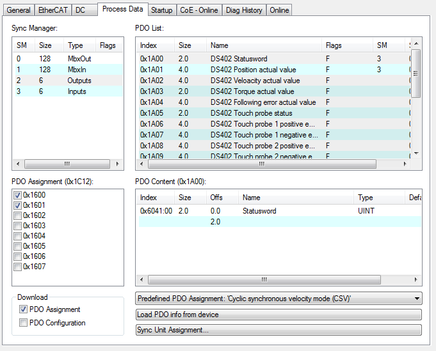Click Sync Manager horizontal scroll left arrow
The width and height of the screenshot is (436, 351).
tap(18, 164)
